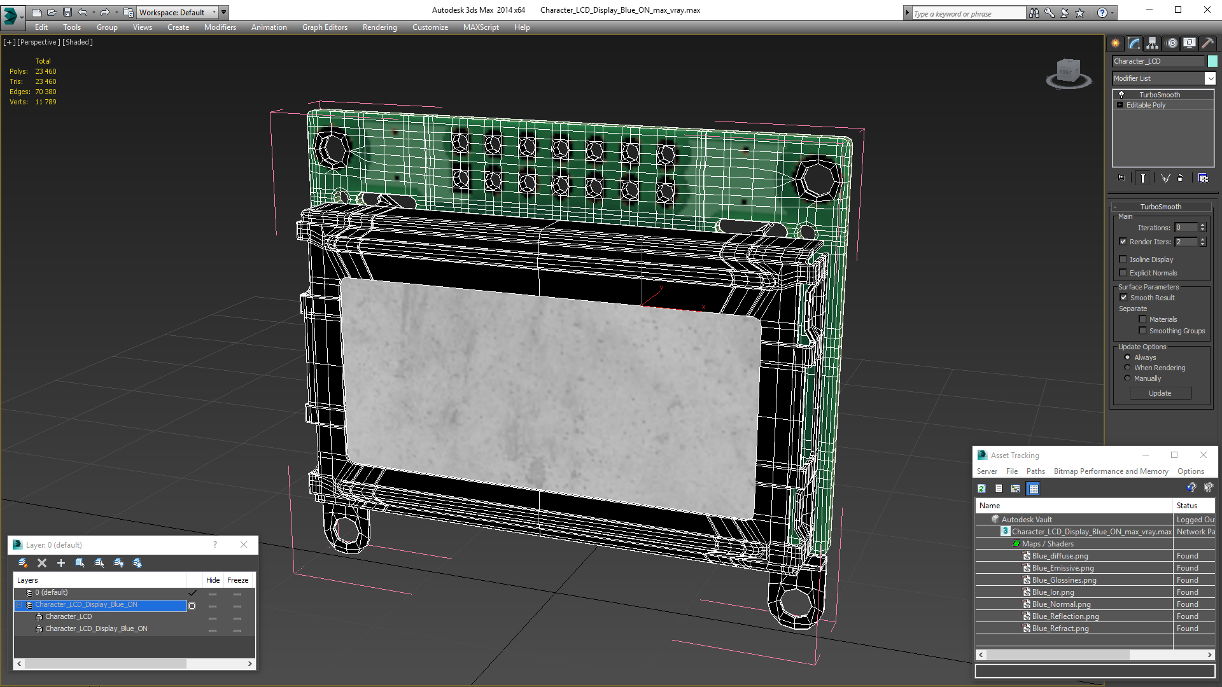Click the Freeze column header
This screenshot has height=687, width=1222.
pyautogui.click(x=238, y=580)
